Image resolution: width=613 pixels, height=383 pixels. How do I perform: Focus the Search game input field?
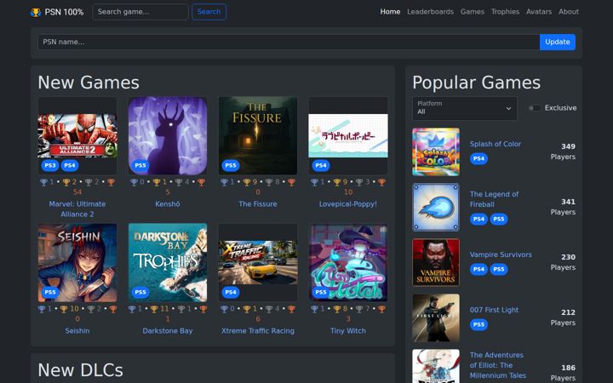[x=140, y=12]
